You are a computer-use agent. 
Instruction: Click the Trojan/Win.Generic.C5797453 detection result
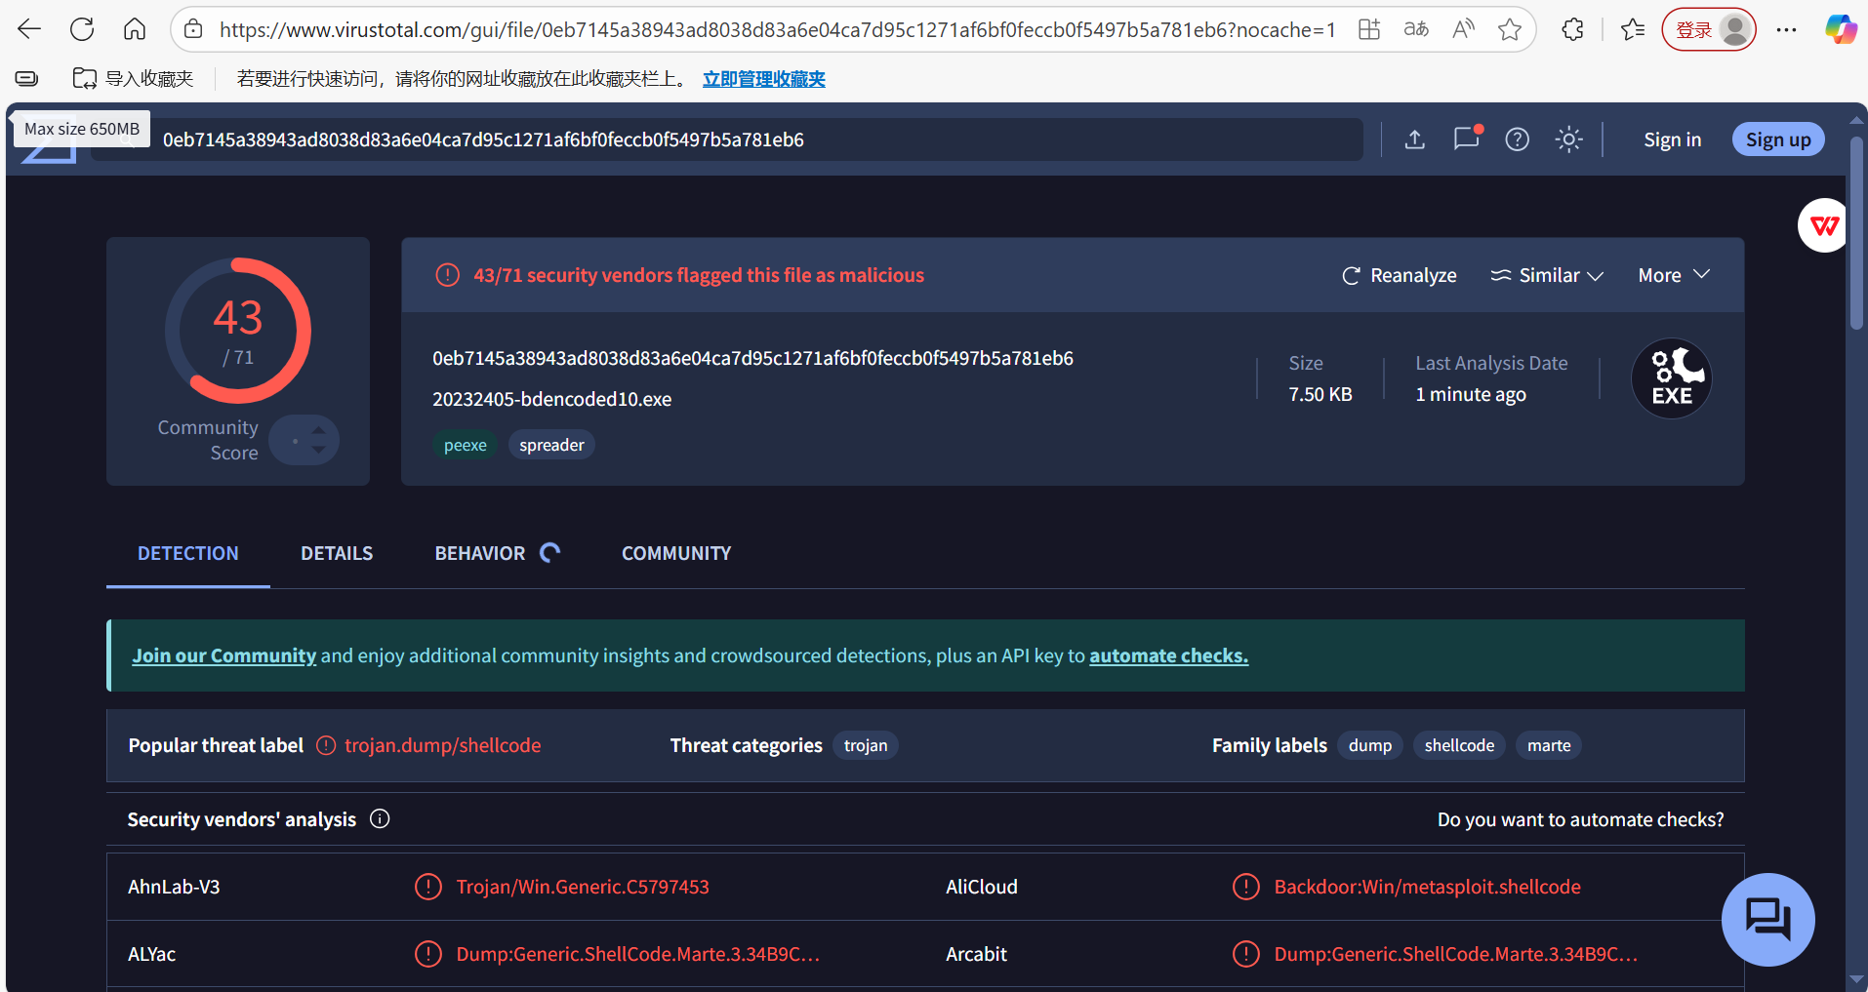(583, 887)
